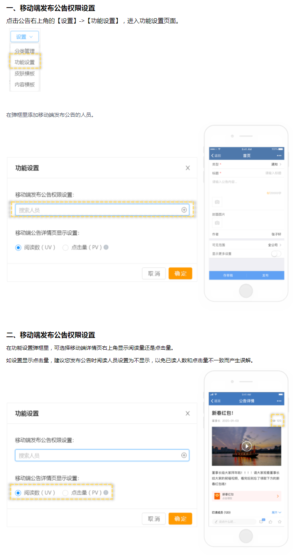Click 确定 in dialog beside 首页 phone
The image size is (293, 555).
180,273
